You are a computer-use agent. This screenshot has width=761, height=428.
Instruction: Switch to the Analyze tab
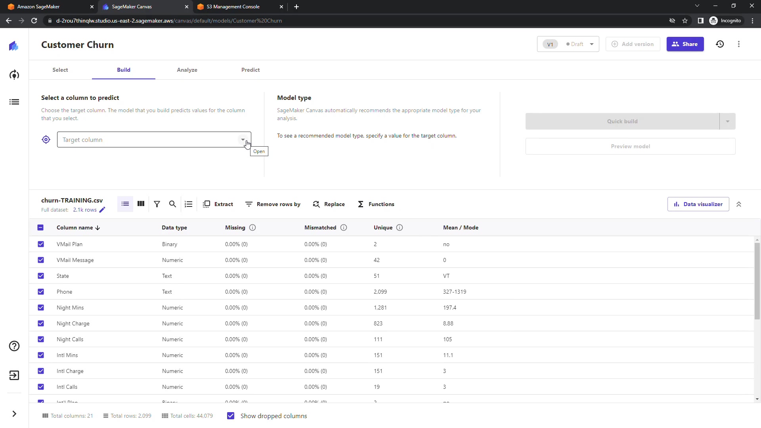[187, 70]
